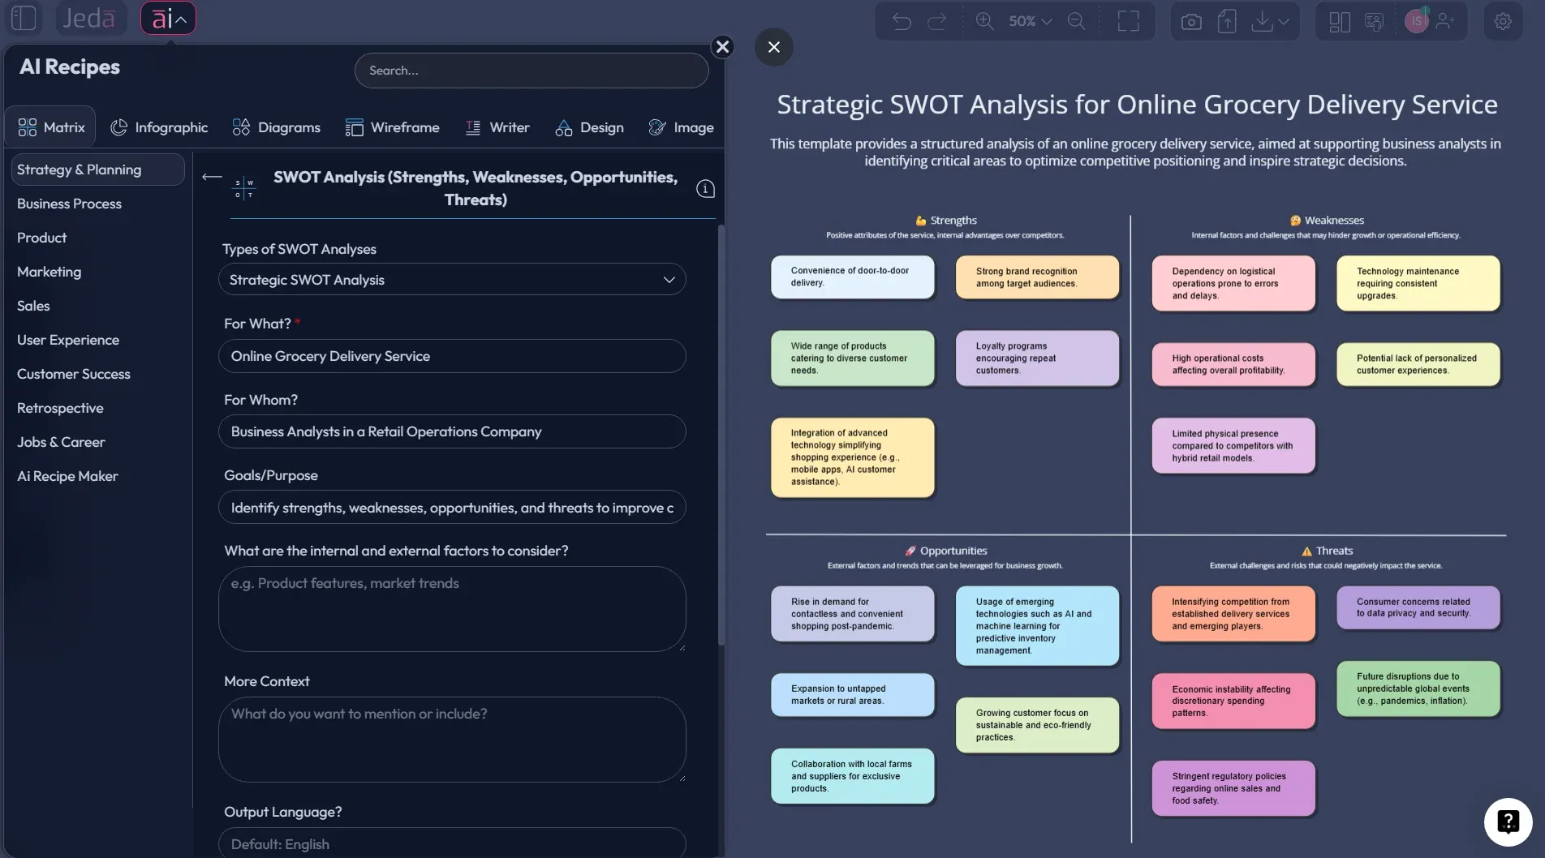The height and width of the screenshot is (858, 1545).
Task: Export the board with the upload icon
Action: pyautogui.click(x=1226, y=21)
